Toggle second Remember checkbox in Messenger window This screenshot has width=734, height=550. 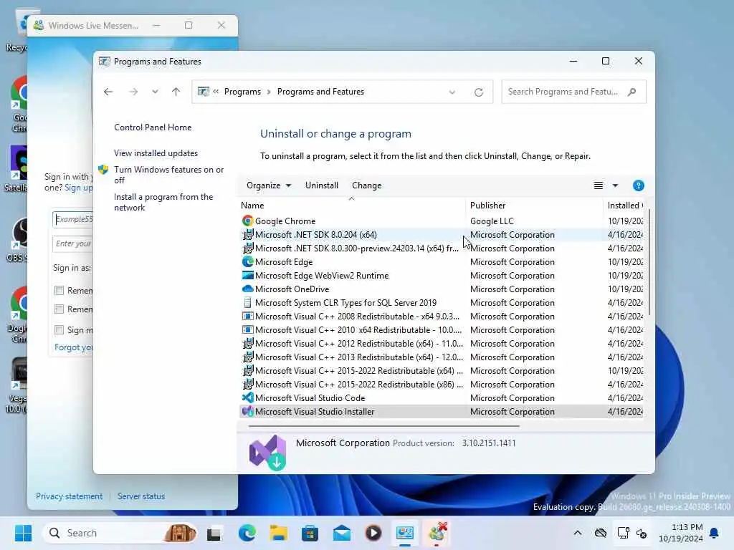coord(59,309)
